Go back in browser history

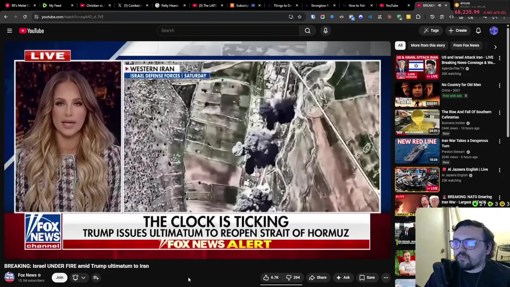(6, 17)
